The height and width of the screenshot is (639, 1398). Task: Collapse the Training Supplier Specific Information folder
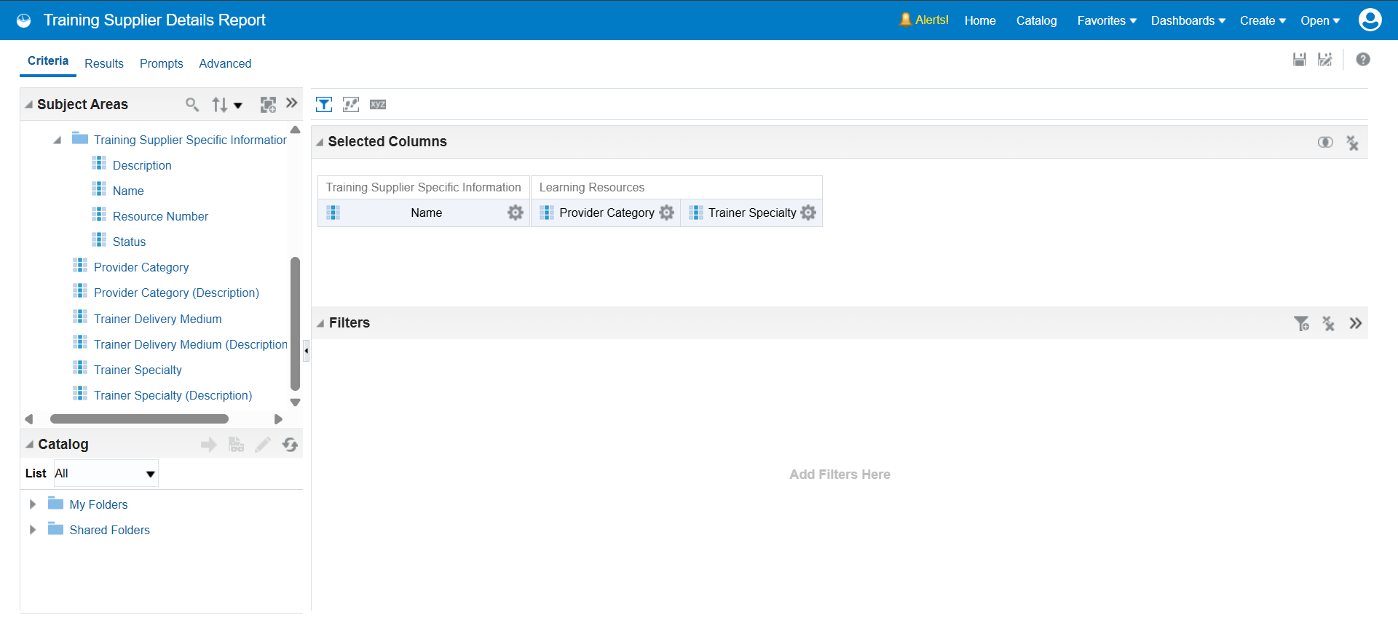click(x=57, y=140)
